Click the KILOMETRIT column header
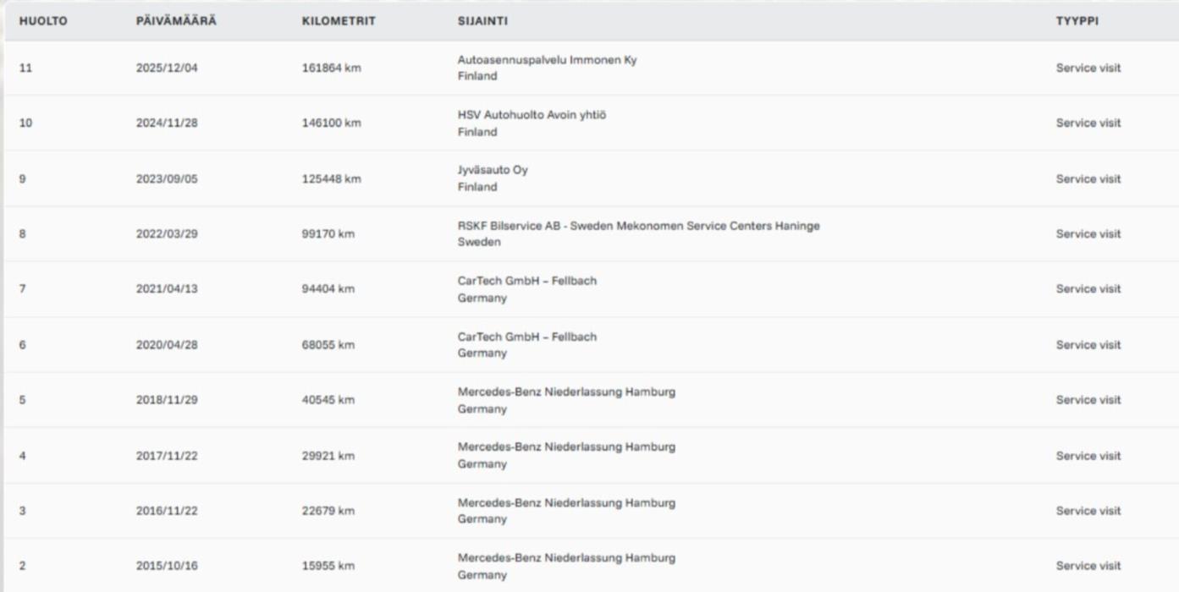The height and width of the screenshot is (592, 1179). 338,21
